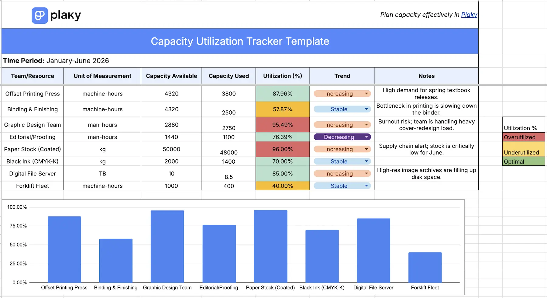
Task: Open the Stable dropdown for Black Ink
Action: pyautogui.click(x=342, y=161)
